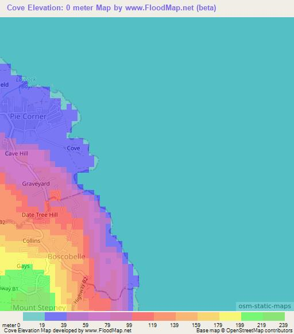This screenshot has height=334, width=294.
Task: Pick the yellow 199 meter legend swatch
Action: [x=230, y=316]
